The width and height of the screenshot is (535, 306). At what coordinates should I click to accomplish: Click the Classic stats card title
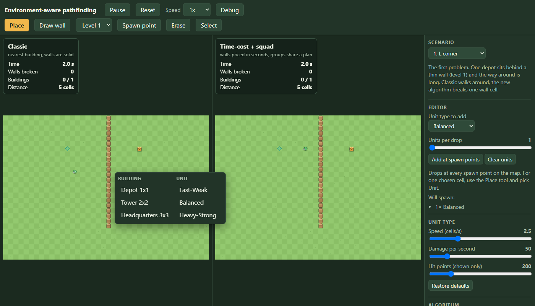(18, 46)
